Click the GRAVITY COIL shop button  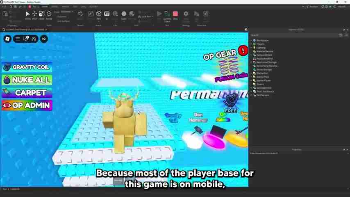tap(27, 67)
